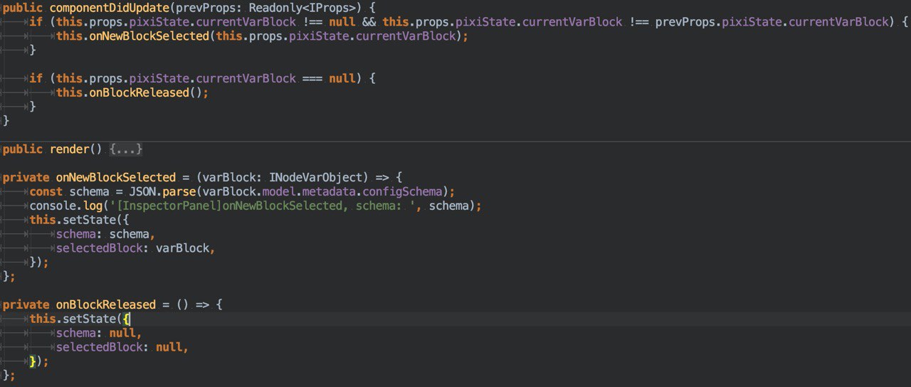Click the highlighted opening brace after setState(
The width and height of the screenshot is (911, 387).
[x=127, y=319]
